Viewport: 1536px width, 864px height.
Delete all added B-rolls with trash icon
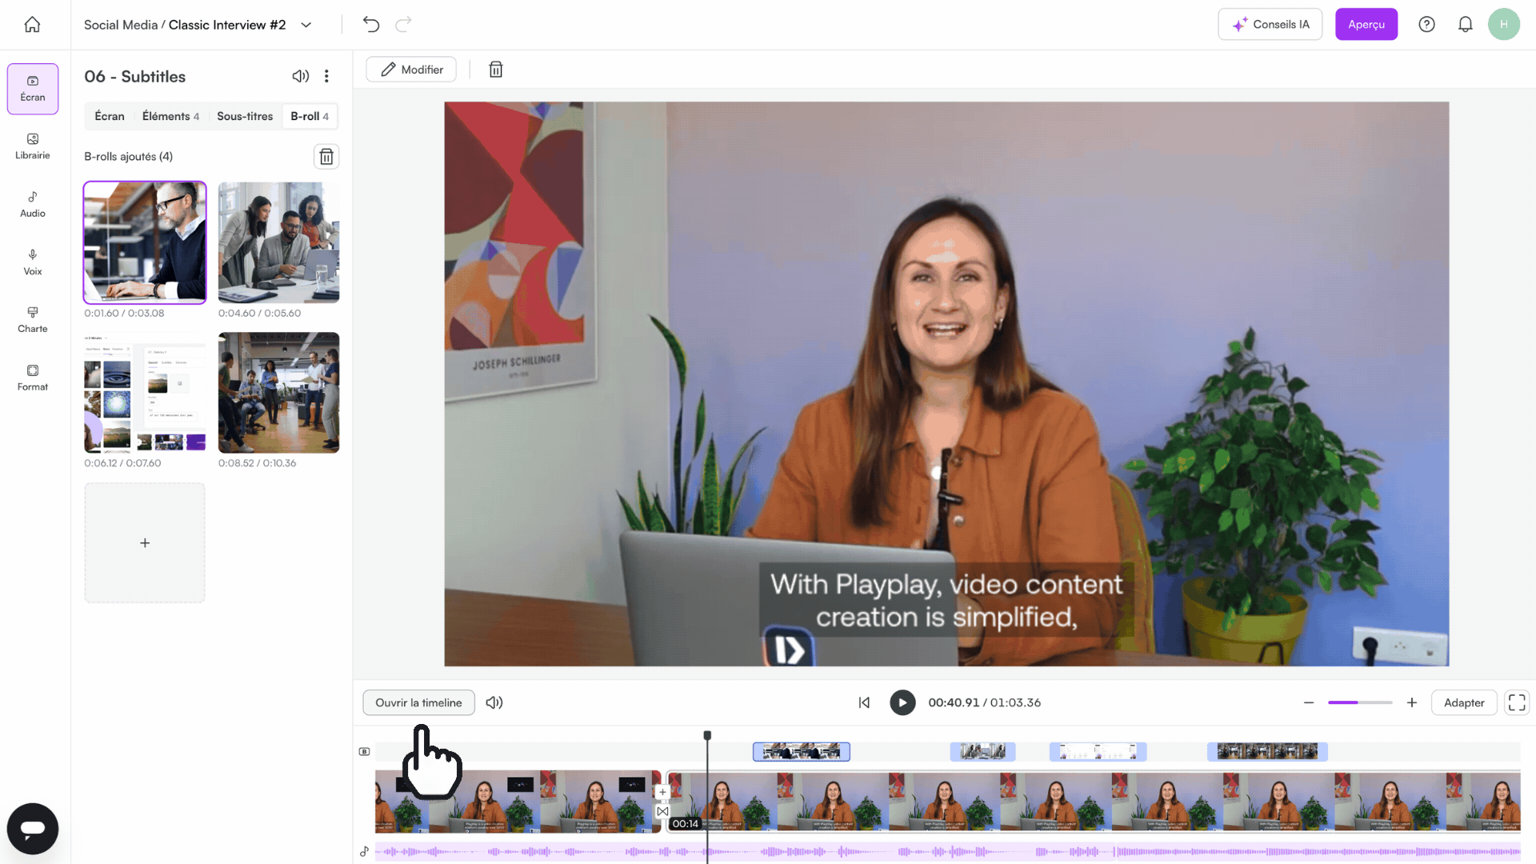pyautogui.click(x=326, y=156)
